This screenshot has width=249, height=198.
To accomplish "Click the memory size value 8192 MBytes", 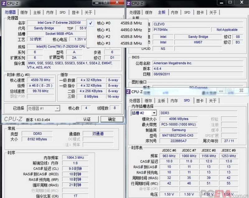I will 37,139.
